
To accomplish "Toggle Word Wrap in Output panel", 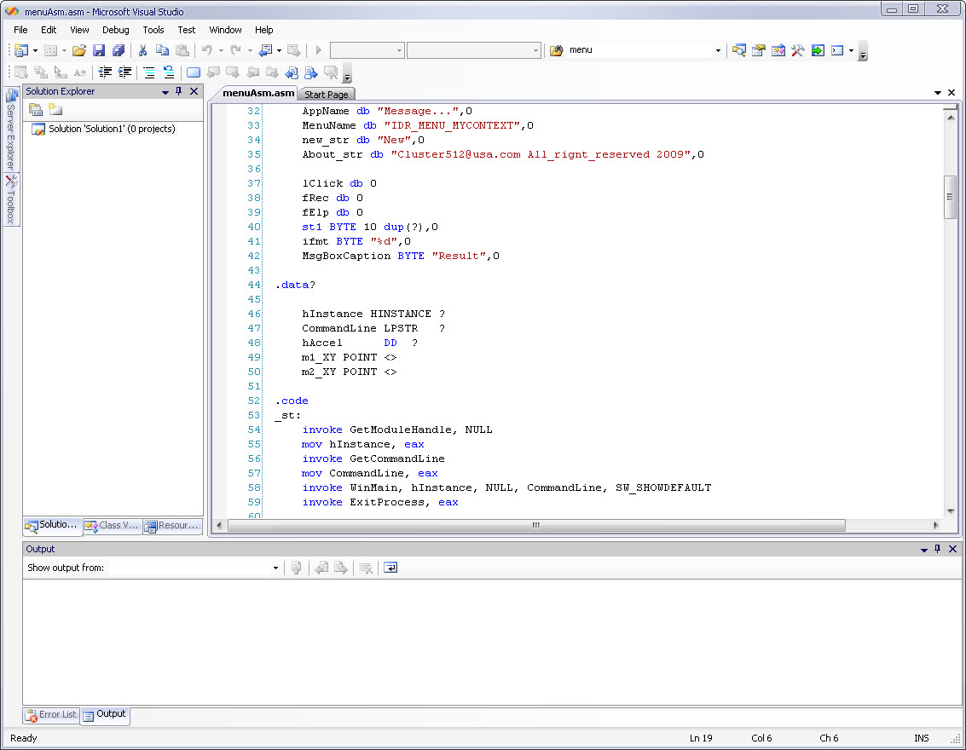I will pos(390,568).
